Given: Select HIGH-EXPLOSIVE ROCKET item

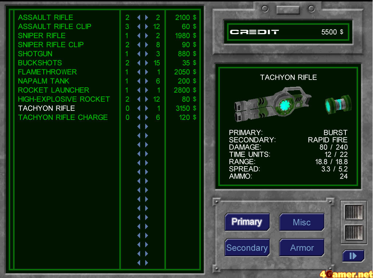Looking at the screenshot, I should pos(64,99).
